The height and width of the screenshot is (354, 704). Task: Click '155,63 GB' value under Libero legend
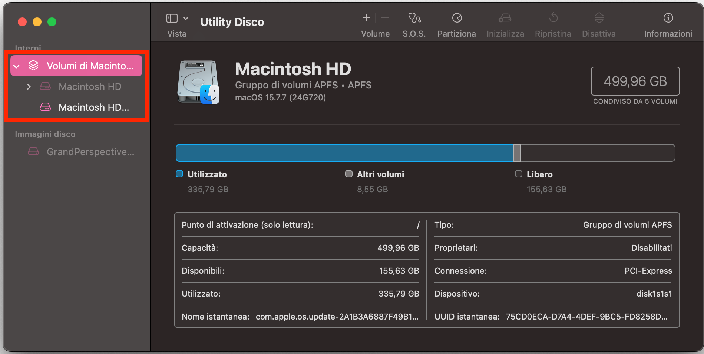(547, 189)
